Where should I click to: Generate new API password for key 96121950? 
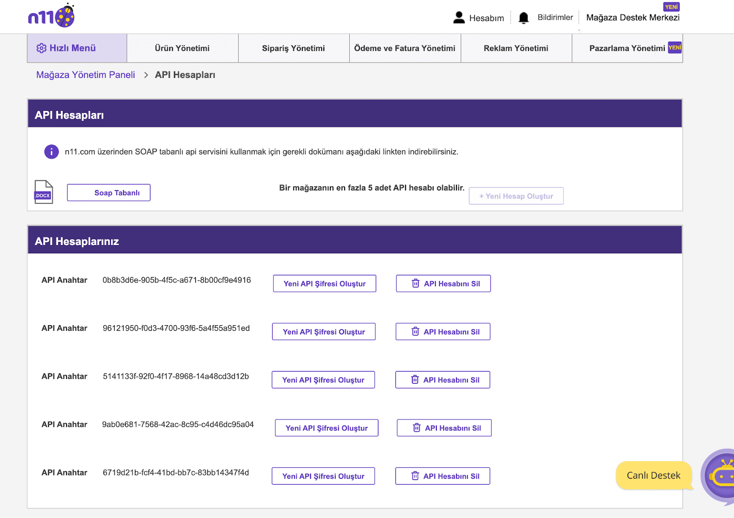(324, 332)
